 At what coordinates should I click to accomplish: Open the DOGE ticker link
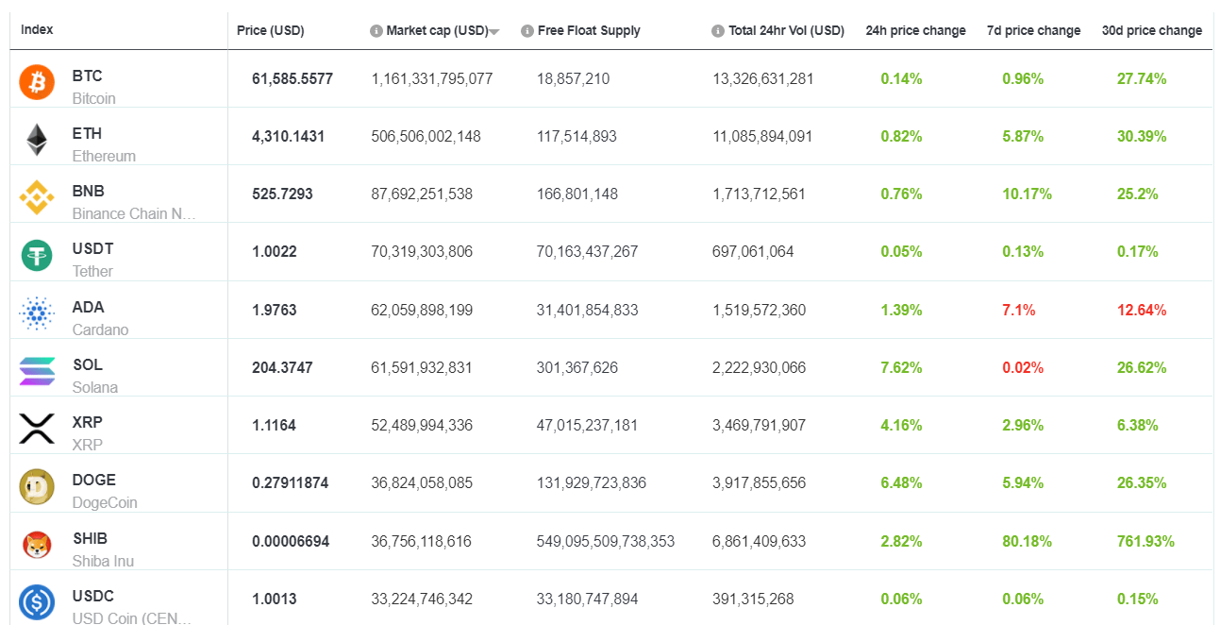(94, 480)
